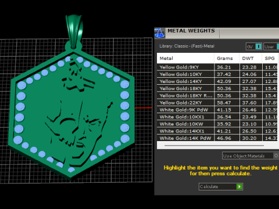Viewport: 279px width, 209px height.
Task: Click the Metal Weights scale icon
Action: [x=160, y=33]
